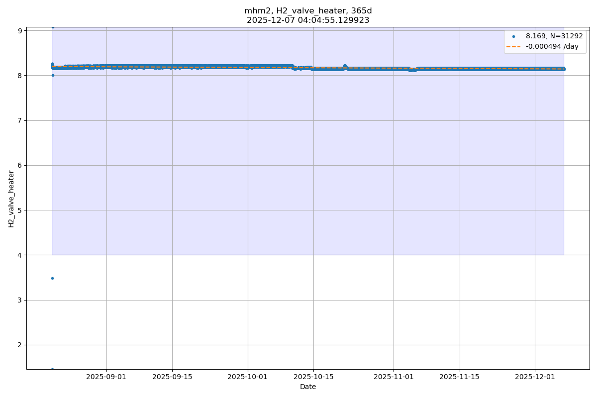This screenshot has width=597, height=398.
Task: Click the data dip near 2025-11-05
Action: pyautogui.click(x=412, y=70)
